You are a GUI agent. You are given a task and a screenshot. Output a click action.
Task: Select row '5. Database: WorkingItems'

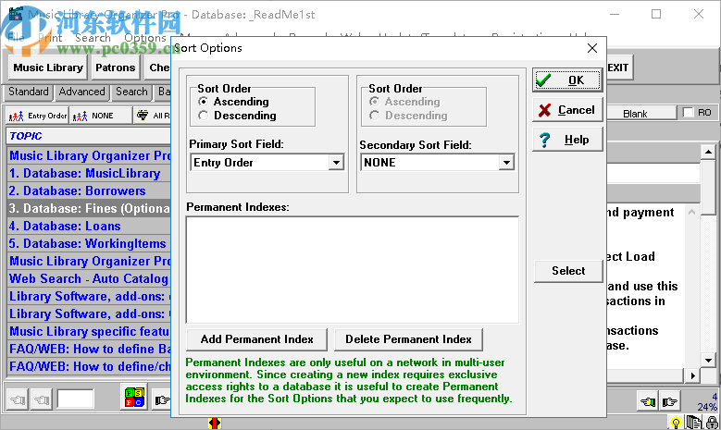[89, 243]
